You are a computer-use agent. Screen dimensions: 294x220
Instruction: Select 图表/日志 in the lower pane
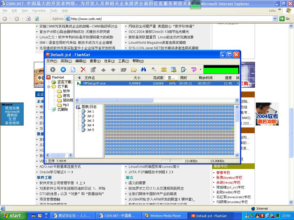pos(89,107)
